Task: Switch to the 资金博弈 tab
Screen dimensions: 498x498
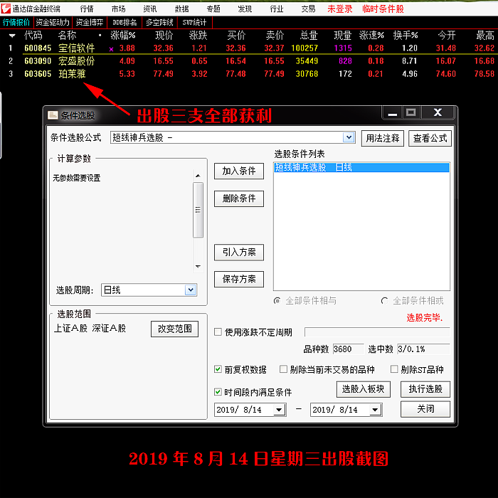Action: click(x=90, y=23)
